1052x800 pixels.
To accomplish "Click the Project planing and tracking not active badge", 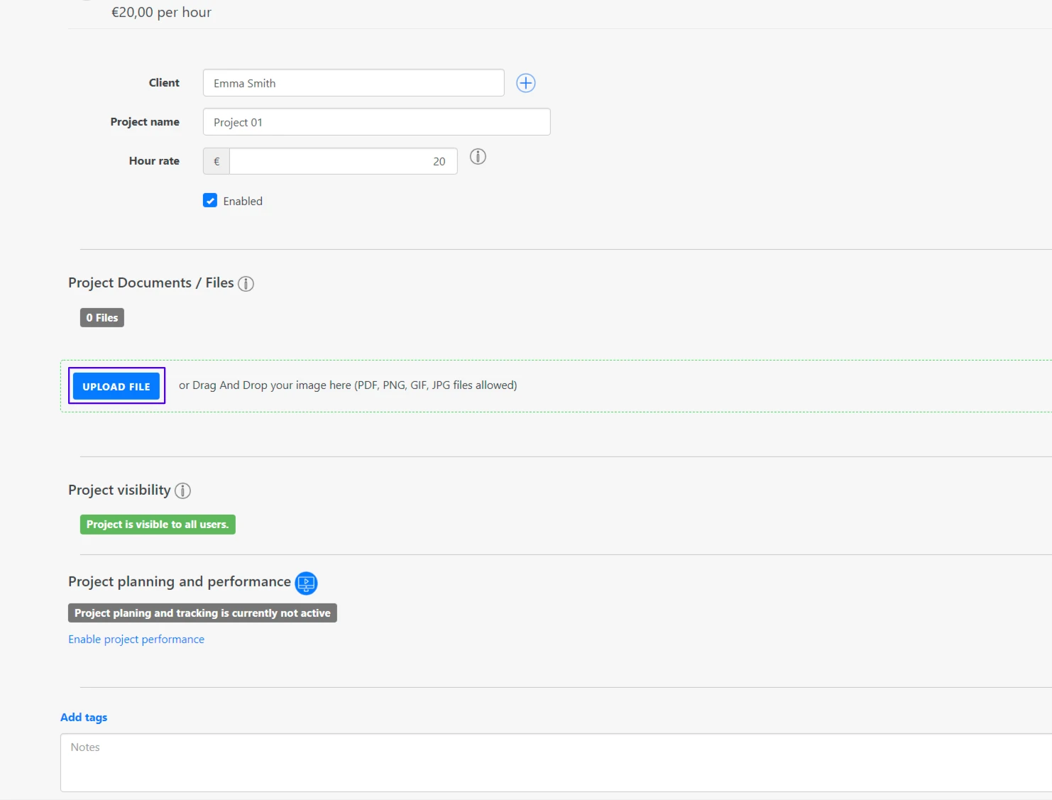I will [202, 613].
